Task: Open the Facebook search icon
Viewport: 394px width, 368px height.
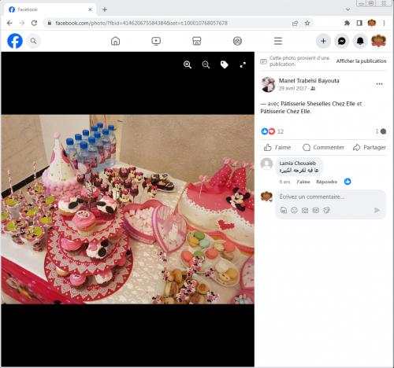Action: coord(33,41)
